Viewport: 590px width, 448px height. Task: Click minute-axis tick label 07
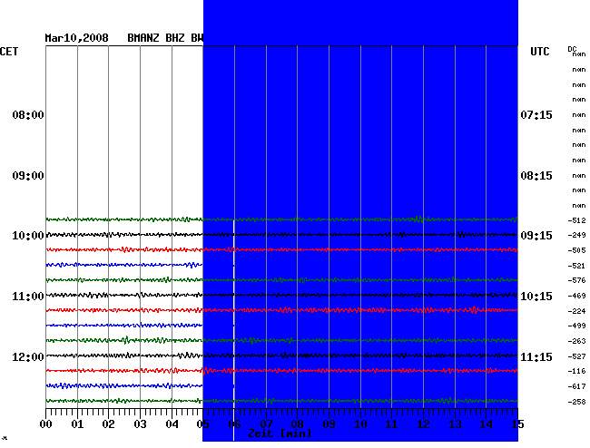pyautogui.click(x=266, y=424)
